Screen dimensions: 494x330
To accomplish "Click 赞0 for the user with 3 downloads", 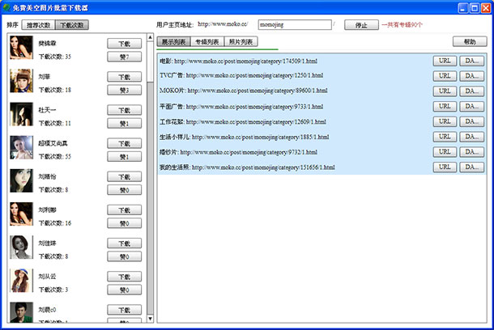I will [124, 290].
